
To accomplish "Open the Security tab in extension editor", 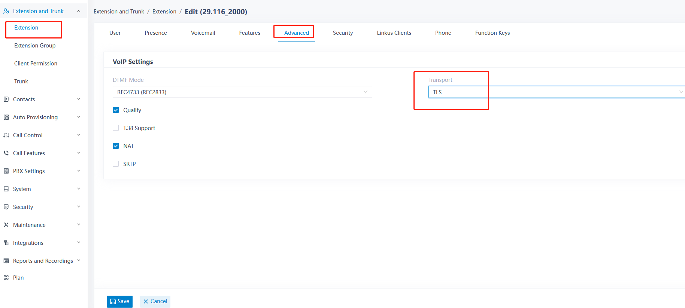I will pyautogui.click(x=343, y=33).
